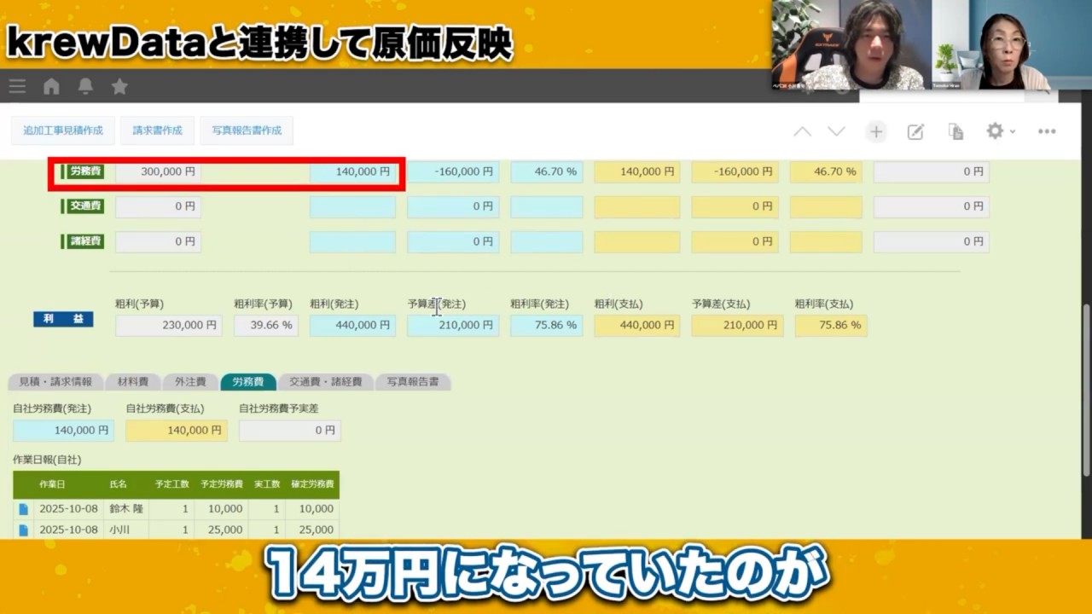Click the 請求書作成 button

(x=157, y=130)
